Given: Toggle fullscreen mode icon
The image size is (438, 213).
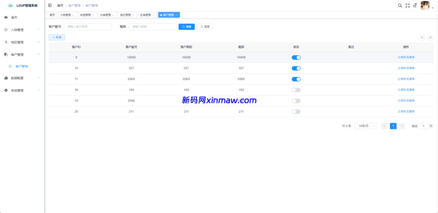Looking at the screenshot, I should point(408,5).
